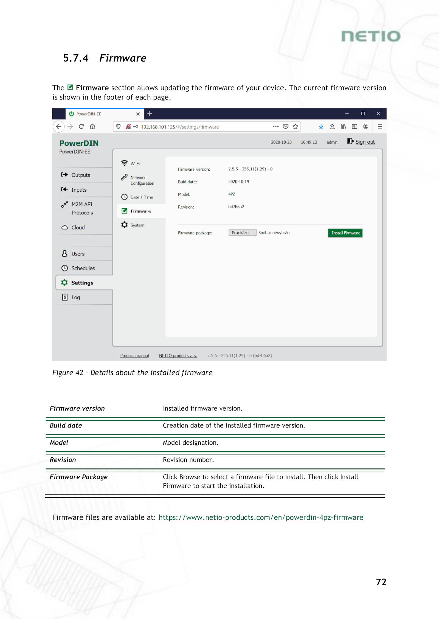Click the address bar URL field

point(192,127)
